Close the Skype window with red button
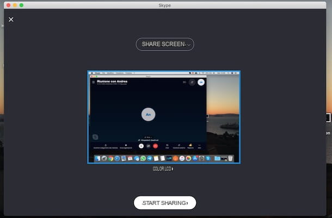 pos(9,5)
